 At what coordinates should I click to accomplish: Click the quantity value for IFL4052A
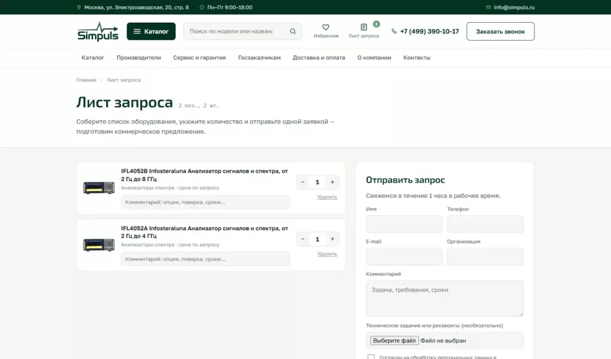[x=317, y=239]
